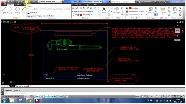The height and width of the screenshot is (104, 186).
Task: Click the wrench icon beside command line
Action: click(x=2, y=94)
